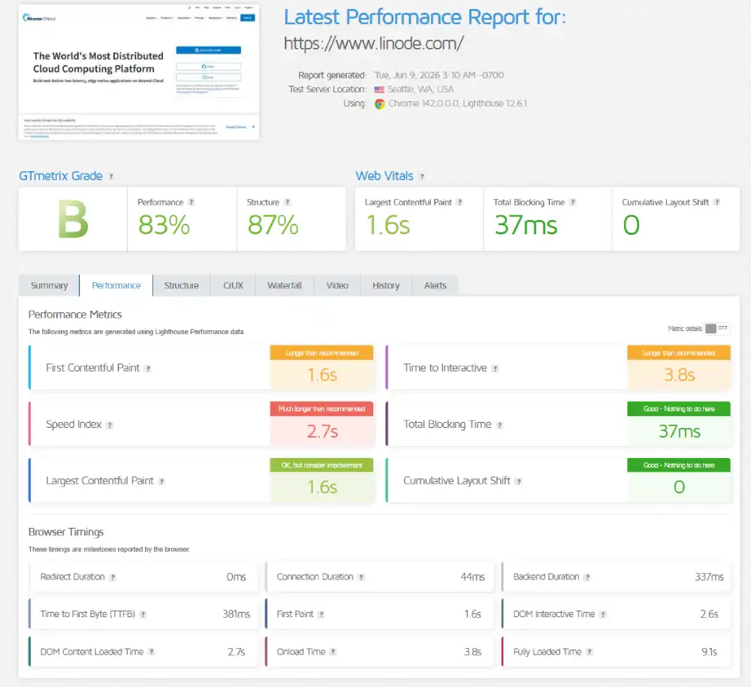The width and height of the screenshot is (751, 687).
Task: Click Speed Index 2.7s value box
Action: point(322,424)
